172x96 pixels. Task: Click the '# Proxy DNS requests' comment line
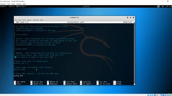click(x=36, y=74)
